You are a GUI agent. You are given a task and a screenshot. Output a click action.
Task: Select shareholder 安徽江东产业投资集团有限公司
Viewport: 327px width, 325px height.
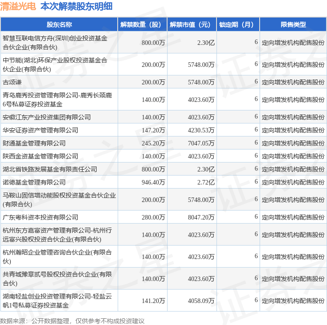click(x=47, y=117)
